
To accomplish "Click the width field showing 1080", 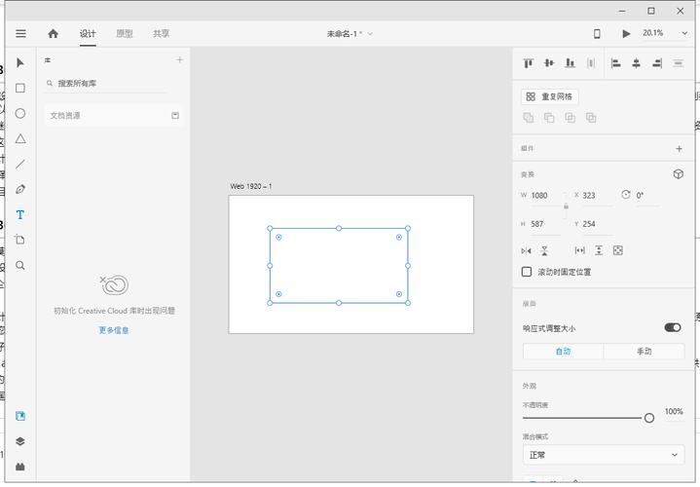I will coord(544,196).
